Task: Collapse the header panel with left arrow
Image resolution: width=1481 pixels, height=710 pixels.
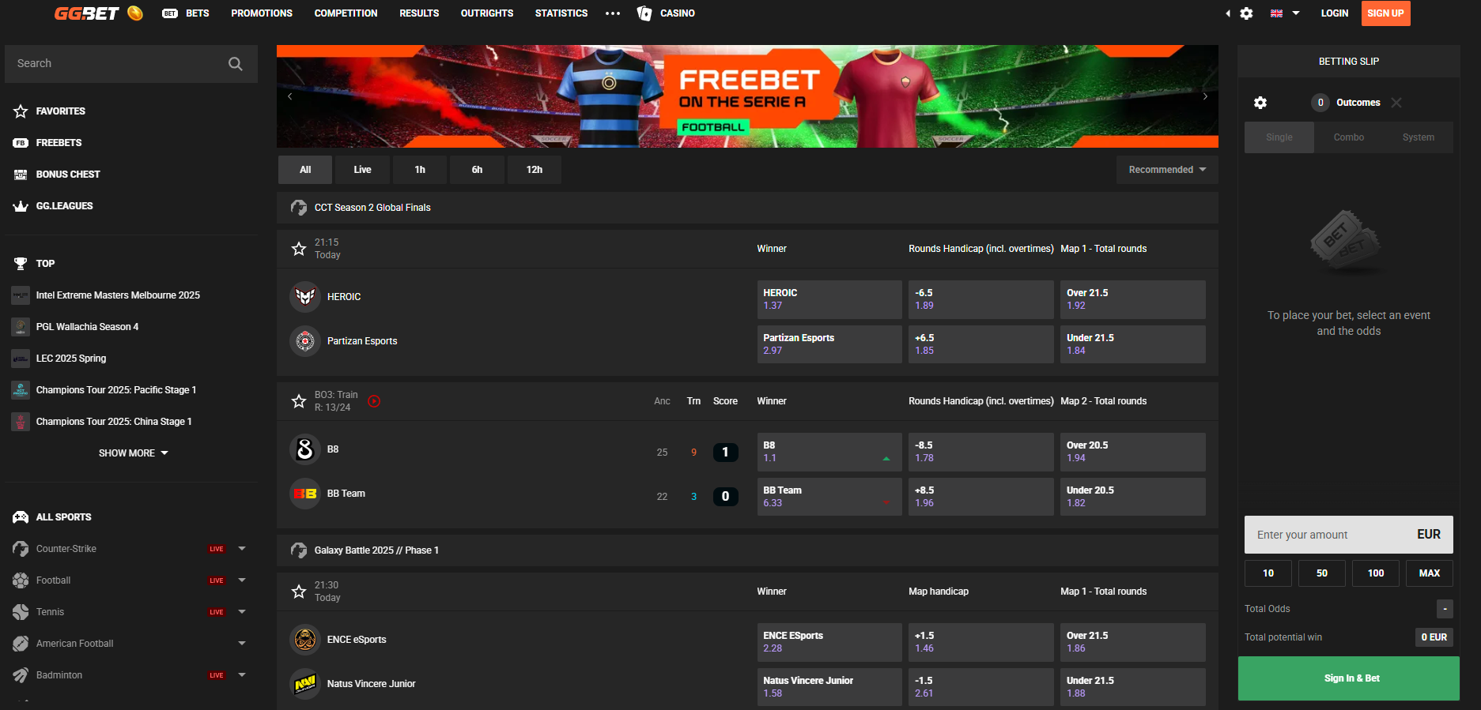Action: pyautogui.click(x=1228, y=13)
